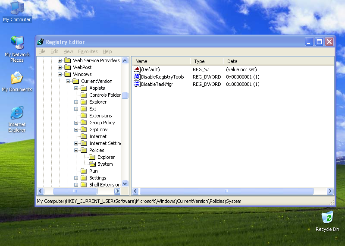Select the Internet Settings key label
Viewport: 345px width, 246px height.
coord(105,143)
